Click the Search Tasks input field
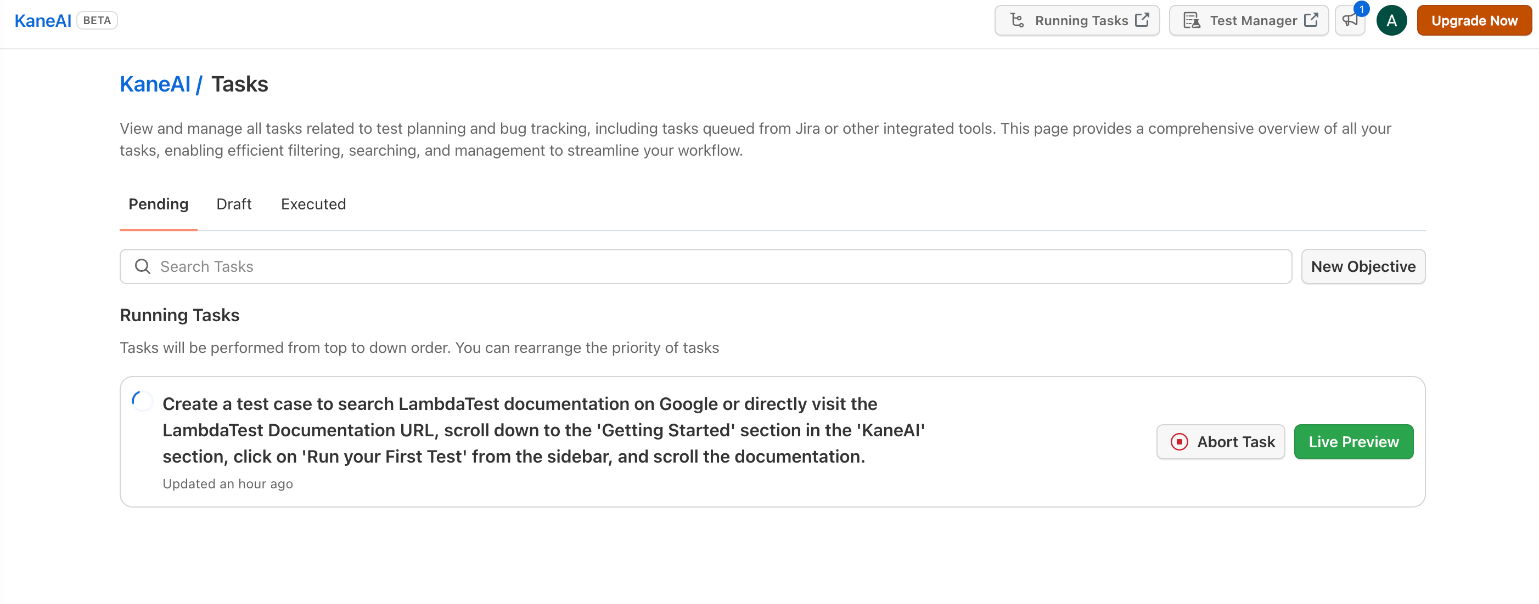Screen dimensions: 1539x604 (x=705, y=266)
